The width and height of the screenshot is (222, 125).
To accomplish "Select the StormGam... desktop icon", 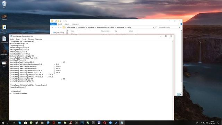I will [x=4, y=52].
